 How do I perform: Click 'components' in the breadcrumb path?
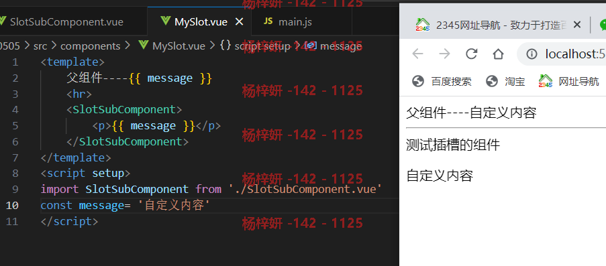(x=91, y=46)
